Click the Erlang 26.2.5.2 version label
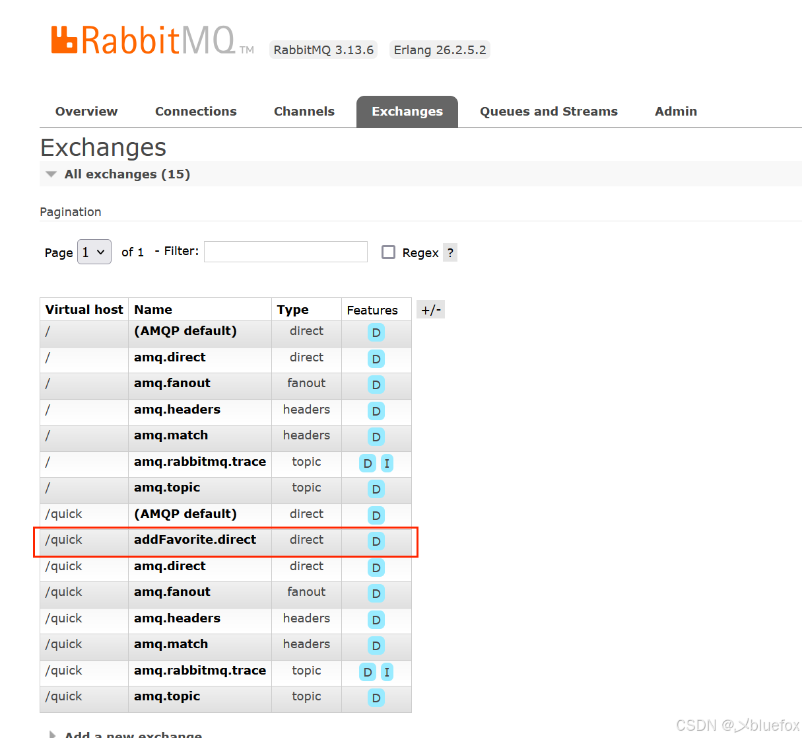 pyautogui.click(x=440, y=50)
